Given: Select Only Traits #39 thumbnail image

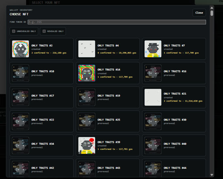Looking at the screenshot, I should pos(87,145).
